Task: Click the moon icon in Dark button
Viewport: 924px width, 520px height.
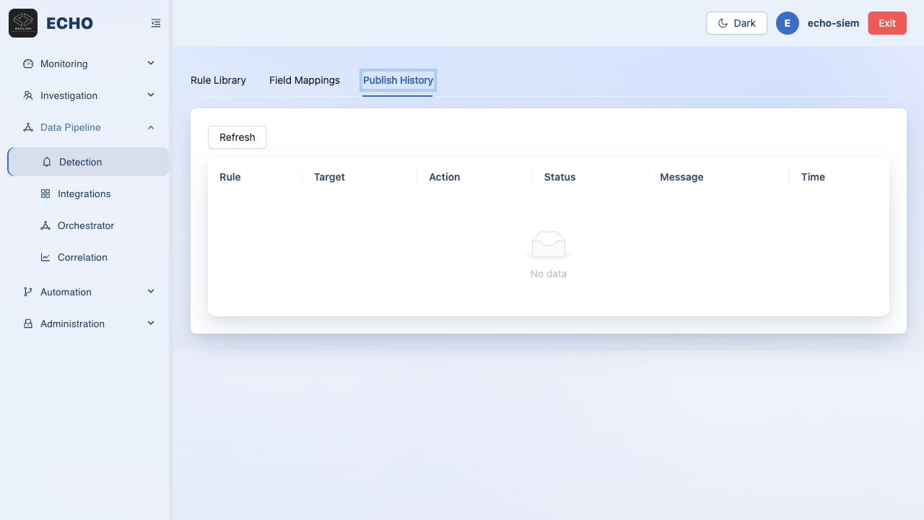Action: 723,23
